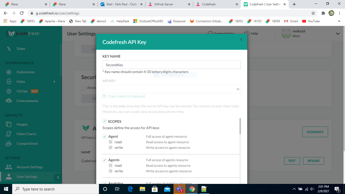Open the Images sidebar icon
Screen dimensions: 345x194
tap(9, 124)
